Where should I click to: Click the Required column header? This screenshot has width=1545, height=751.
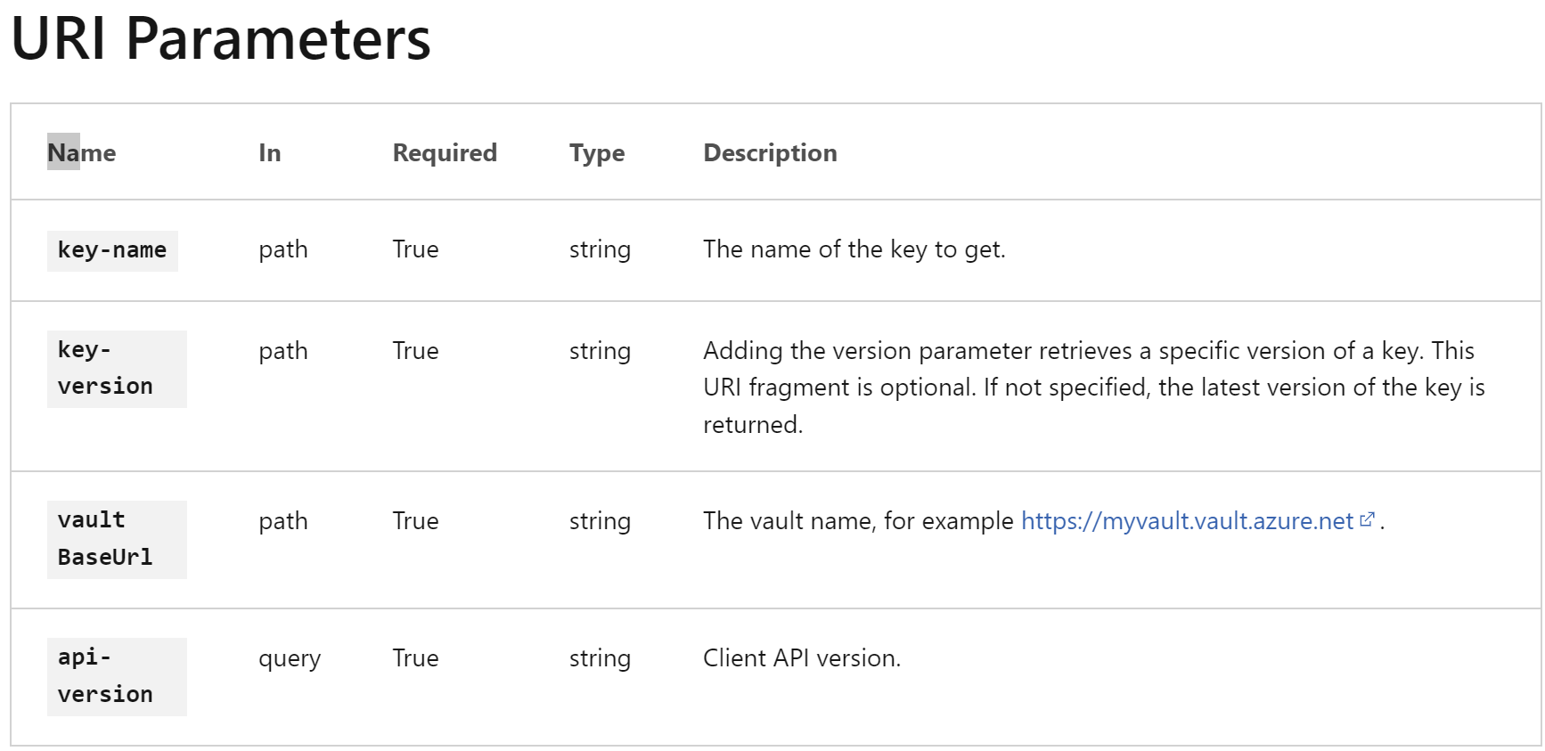tap(445, 152)
